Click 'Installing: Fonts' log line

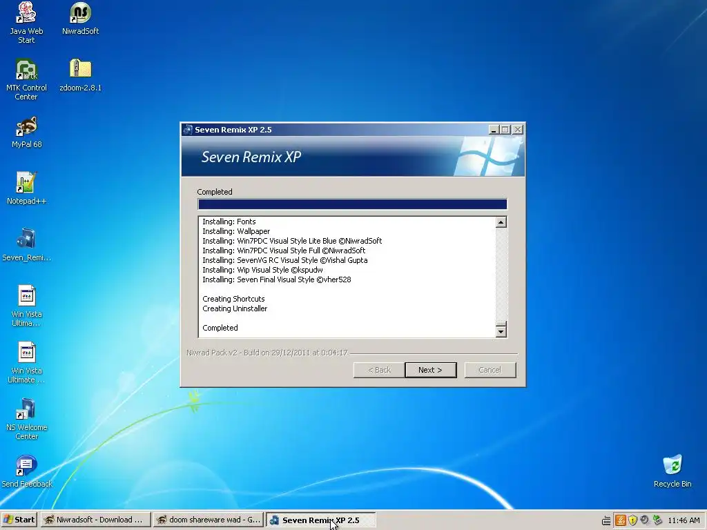pos(229,222)
